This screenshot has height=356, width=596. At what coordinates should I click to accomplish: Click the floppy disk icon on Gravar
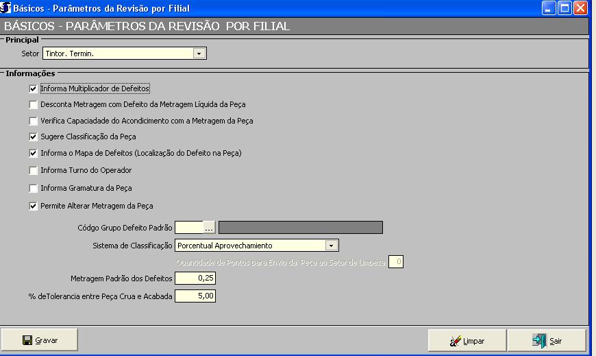tap(27, 340)
